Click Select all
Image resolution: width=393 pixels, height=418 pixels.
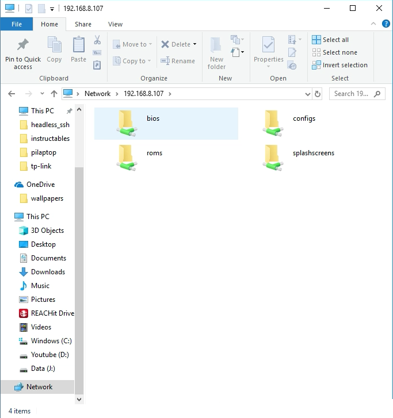330,40
